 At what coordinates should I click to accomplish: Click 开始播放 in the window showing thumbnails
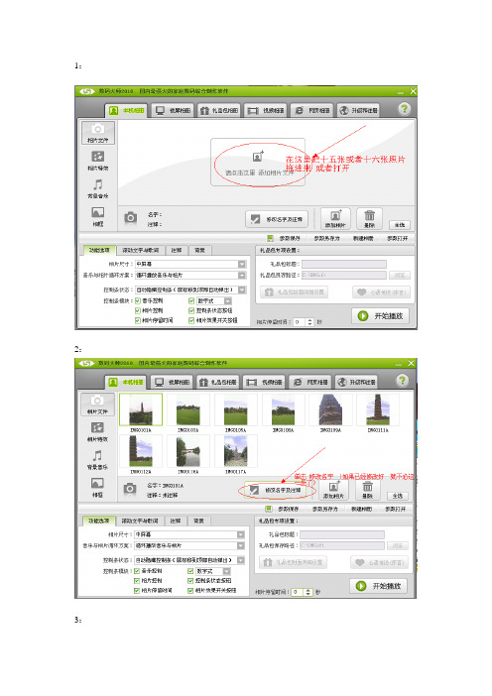(378, 586)
